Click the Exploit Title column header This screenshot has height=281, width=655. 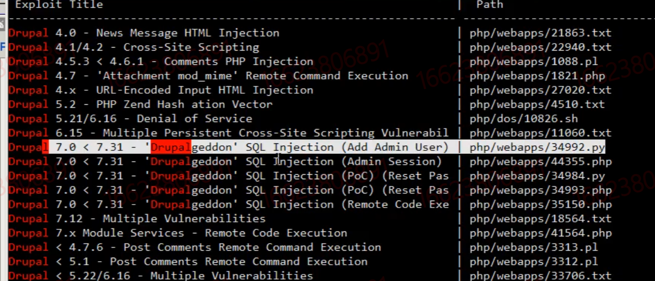tap(59, 5)
